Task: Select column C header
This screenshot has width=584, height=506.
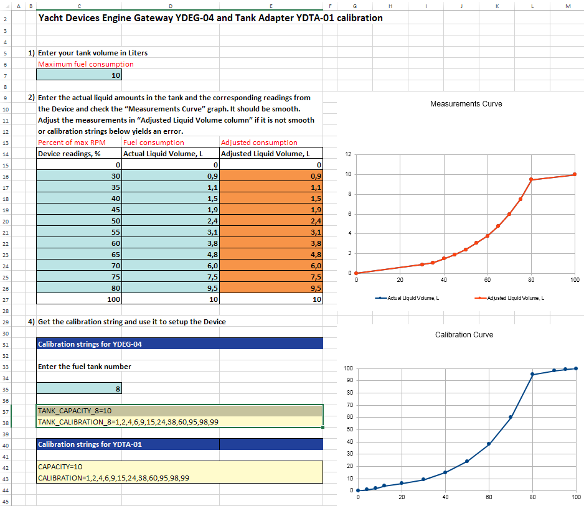Action: 79,6
